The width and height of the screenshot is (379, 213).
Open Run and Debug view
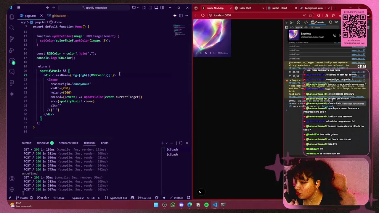point(12,50)
